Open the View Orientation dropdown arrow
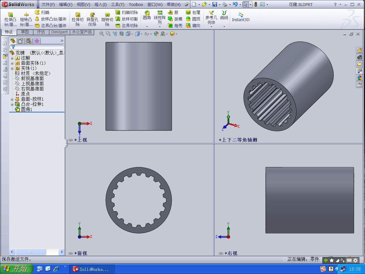The height and width of the screenshot is (274, 365). [132, 34]
